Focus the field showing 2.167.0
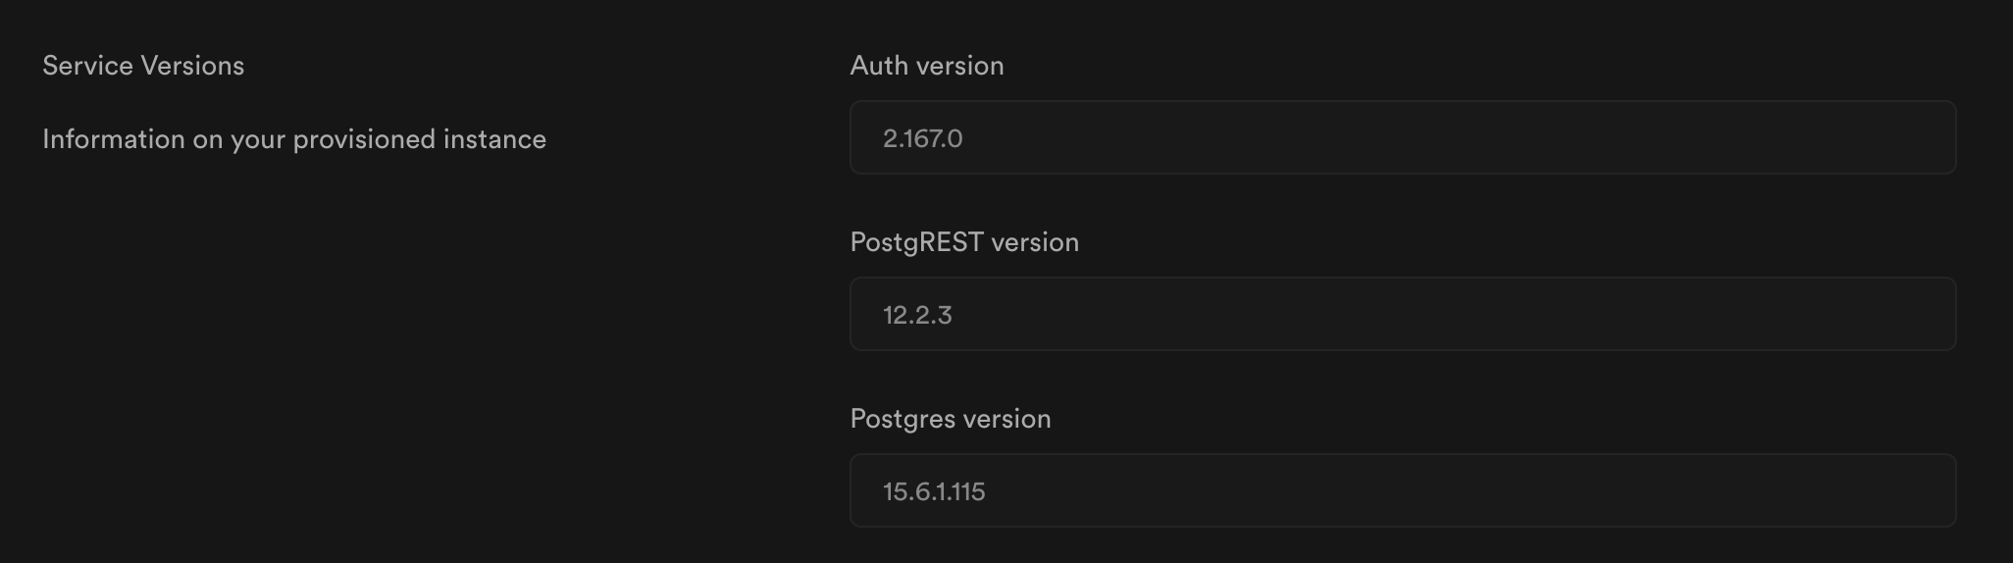Screen dimensions: 2013x563 pyautogui.click(x=1403, y=137)
